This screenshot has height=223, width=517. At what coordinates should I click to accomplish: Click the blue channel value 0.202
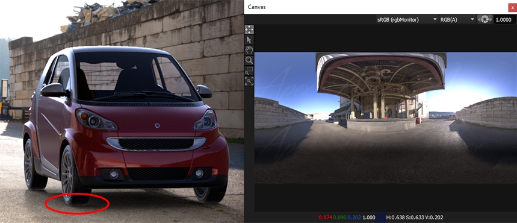pos(354,218)
